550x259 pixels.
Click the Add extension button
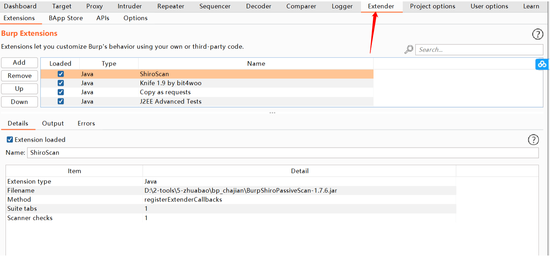(19, 62)
